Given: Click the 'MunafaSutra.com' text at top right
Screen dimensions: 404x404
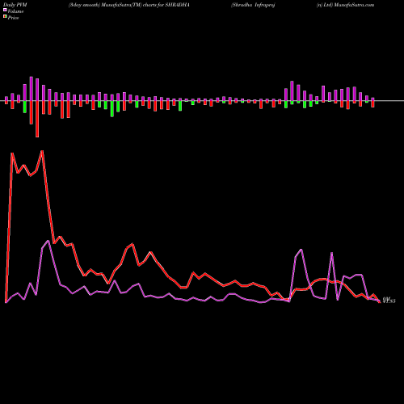Looking at the screenshot, I should coord(354,5).
